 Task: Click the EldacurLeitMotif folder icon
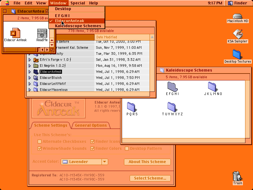coord(36,84)
